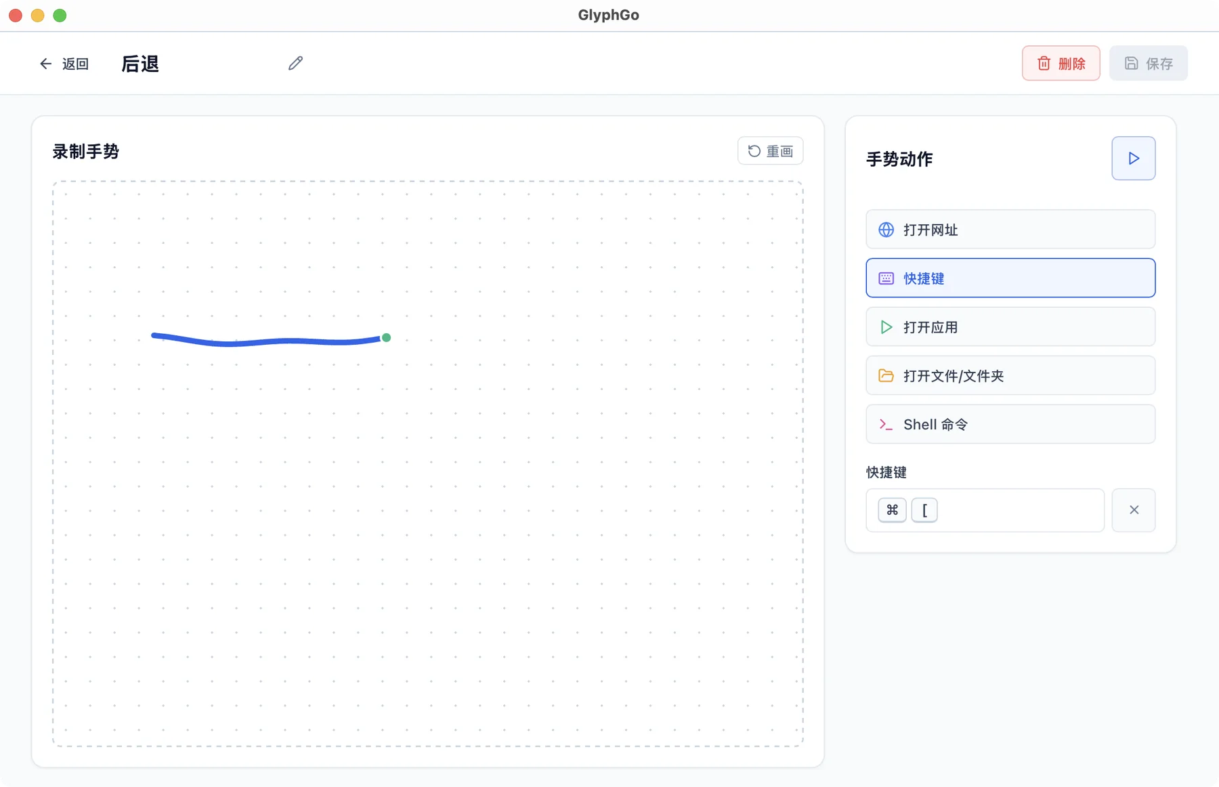Image resolution: width=1219 pixels, height=787 pixels.
Task: Click the globe icon for open URL
Action: click(886, 230)
